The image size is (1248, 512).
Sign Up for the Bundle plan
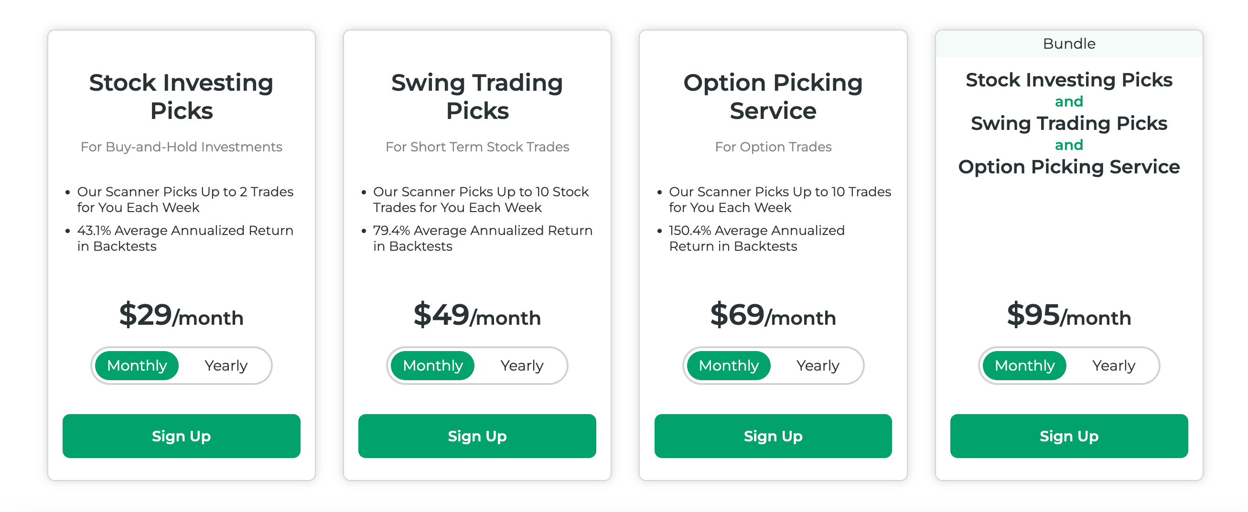(1069, 436)
